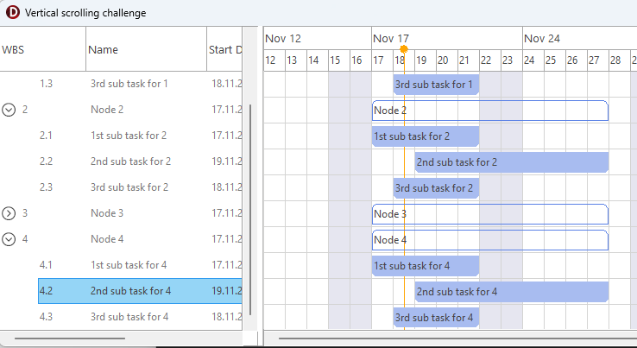
Task: Click the '3rd sub task for 1' Gantt bar
Action: coord(436,85)
